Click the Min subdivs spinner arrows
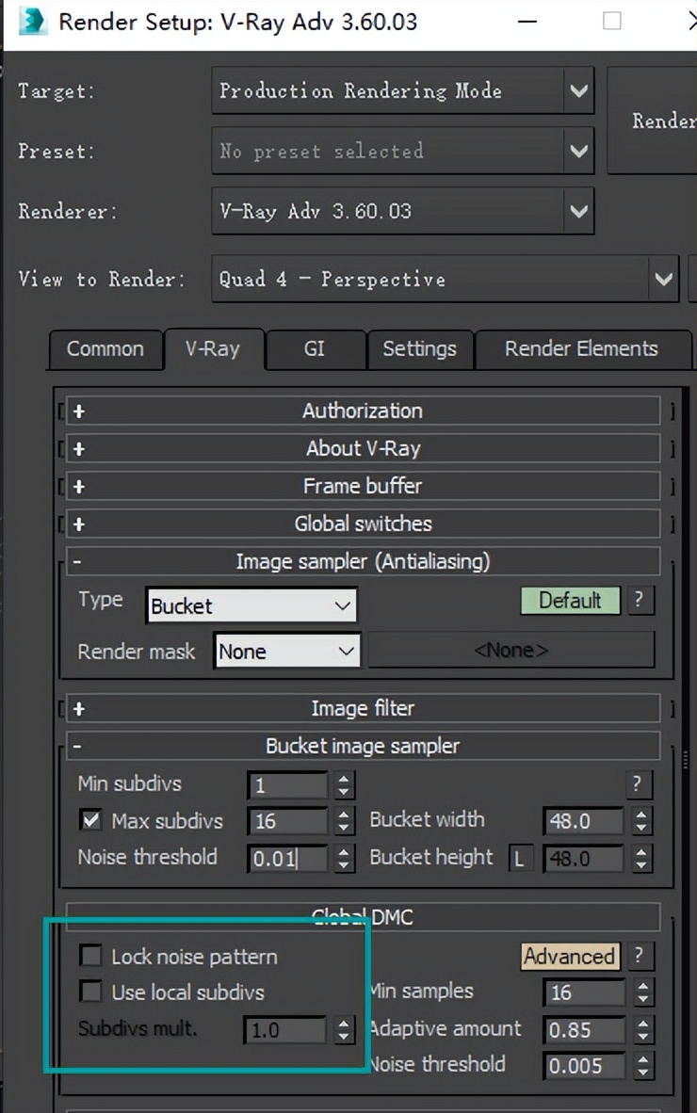Viewport: 697px width, 1113px height. 344,785
